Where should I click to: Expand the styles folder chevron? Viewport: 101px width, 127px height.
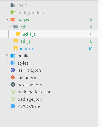pos(7,63)
